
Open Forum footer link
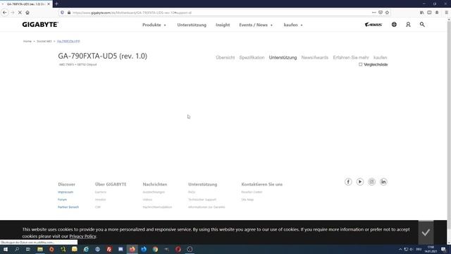62,200
